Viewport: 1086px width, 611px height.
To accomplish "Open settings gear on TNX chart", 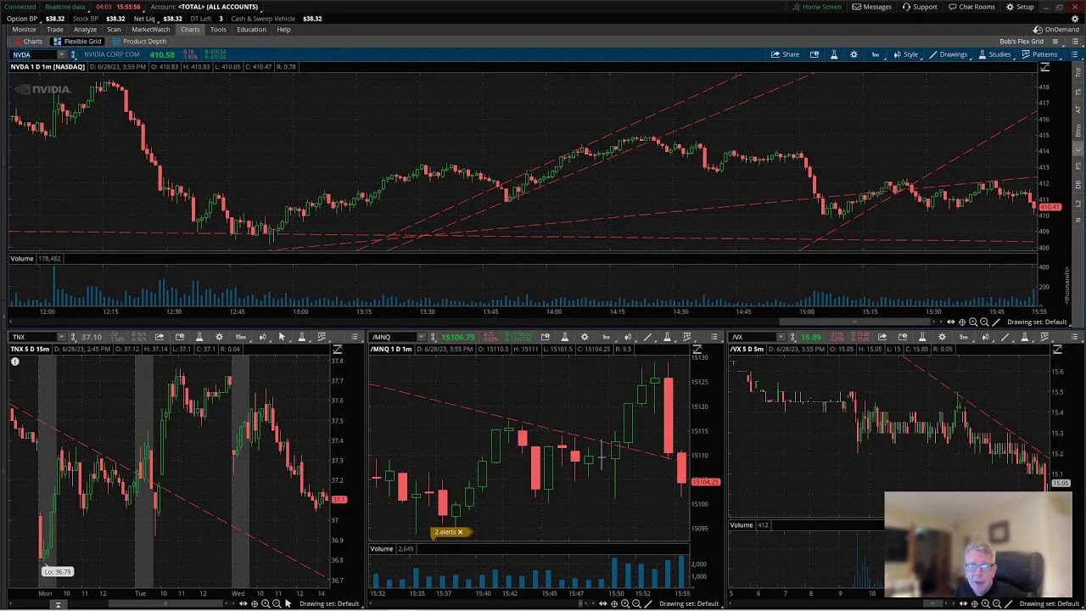I will point(219,337).
